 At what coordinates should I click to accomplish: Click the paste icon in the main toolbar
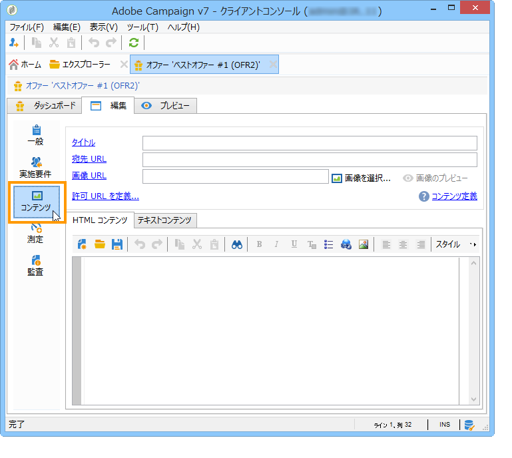coord(71,43)
